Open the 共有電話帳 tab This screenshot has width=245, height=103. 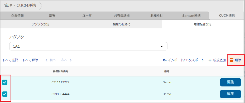tap(122, 16)
